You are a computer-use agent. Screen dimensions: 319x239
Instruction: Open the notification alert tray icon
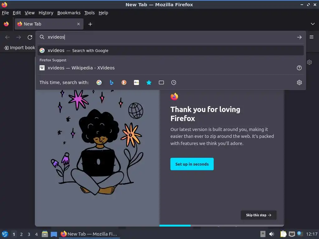pyautogui.click(x=299, y=233)
